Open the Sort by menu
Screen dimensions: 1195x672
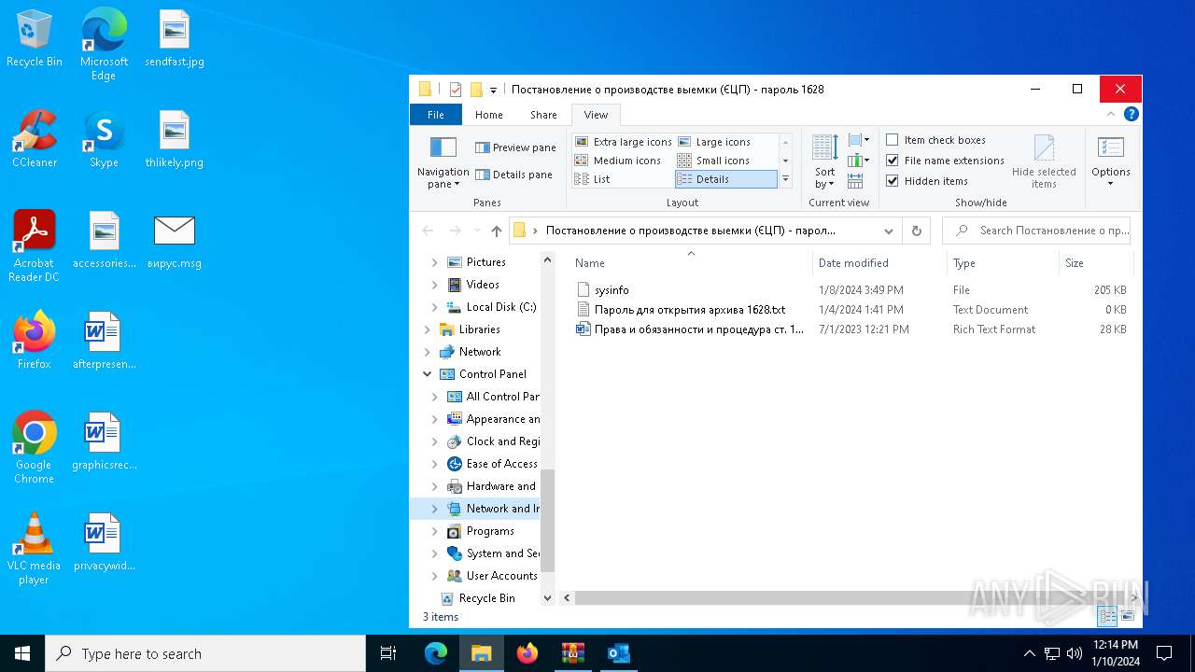[x=824, y=161]
